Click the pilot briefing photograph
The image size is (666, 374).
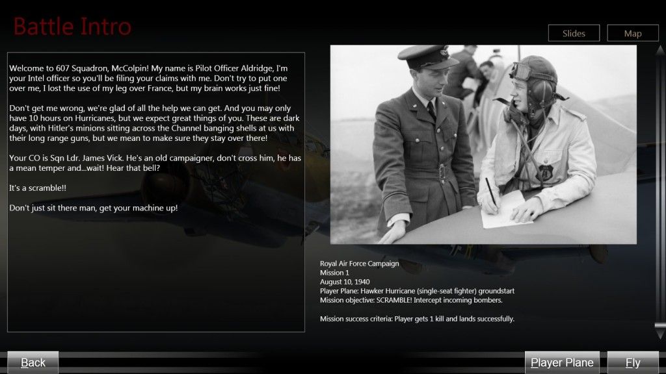[483, 145]
